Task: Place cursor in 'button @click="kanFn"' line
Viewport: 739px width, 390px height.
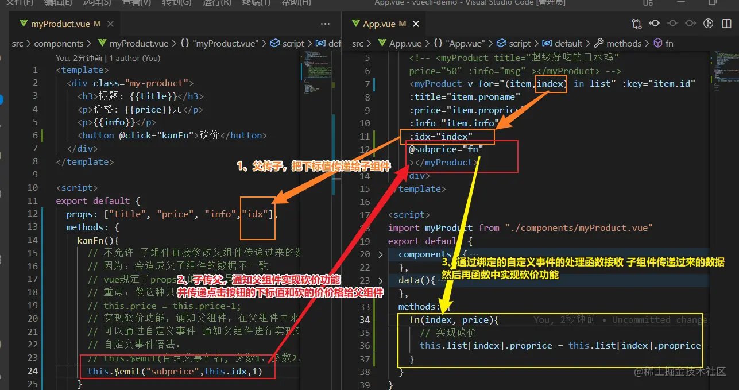Action: [172, 136]
